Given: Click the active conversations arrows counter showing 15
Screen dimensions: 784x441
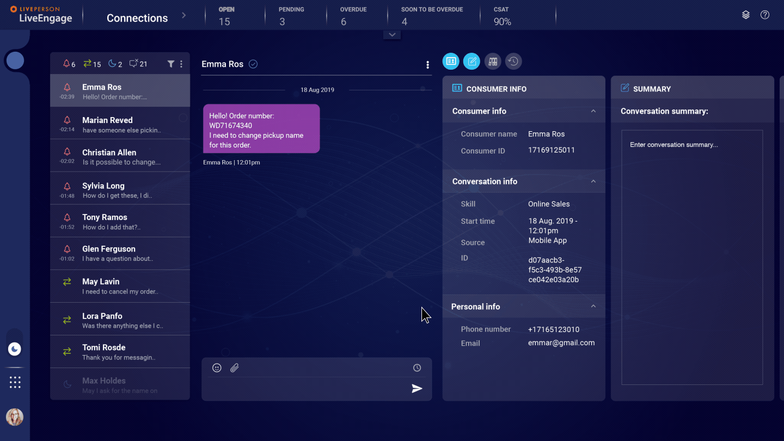Looking at the screenshot, I should click(x=92, y=64).
